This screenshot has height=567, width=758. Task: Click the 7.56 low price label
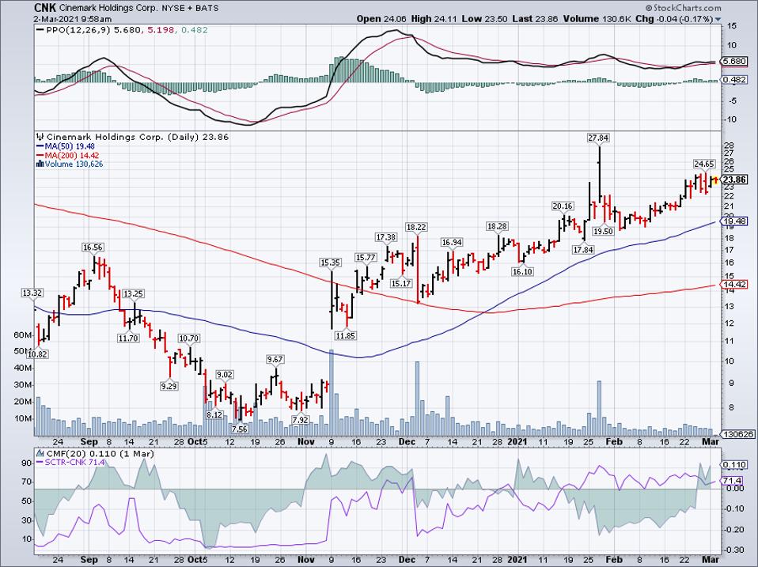click(x=239, y=429)
